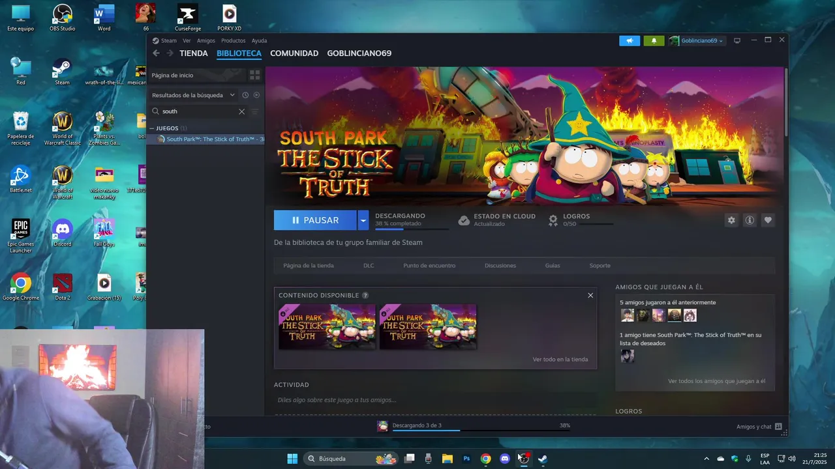Open File Explorer in taskbar

click(448, 459)
